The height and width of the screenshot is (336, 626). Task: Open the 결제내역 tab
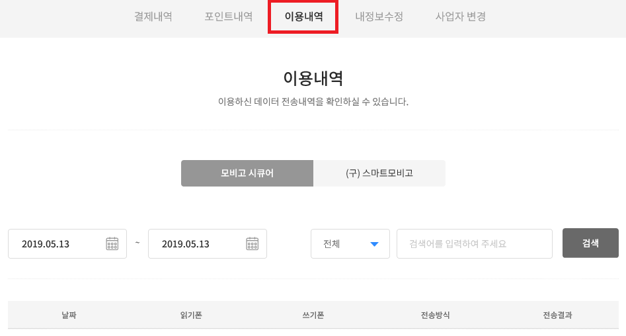click(153, 17)
